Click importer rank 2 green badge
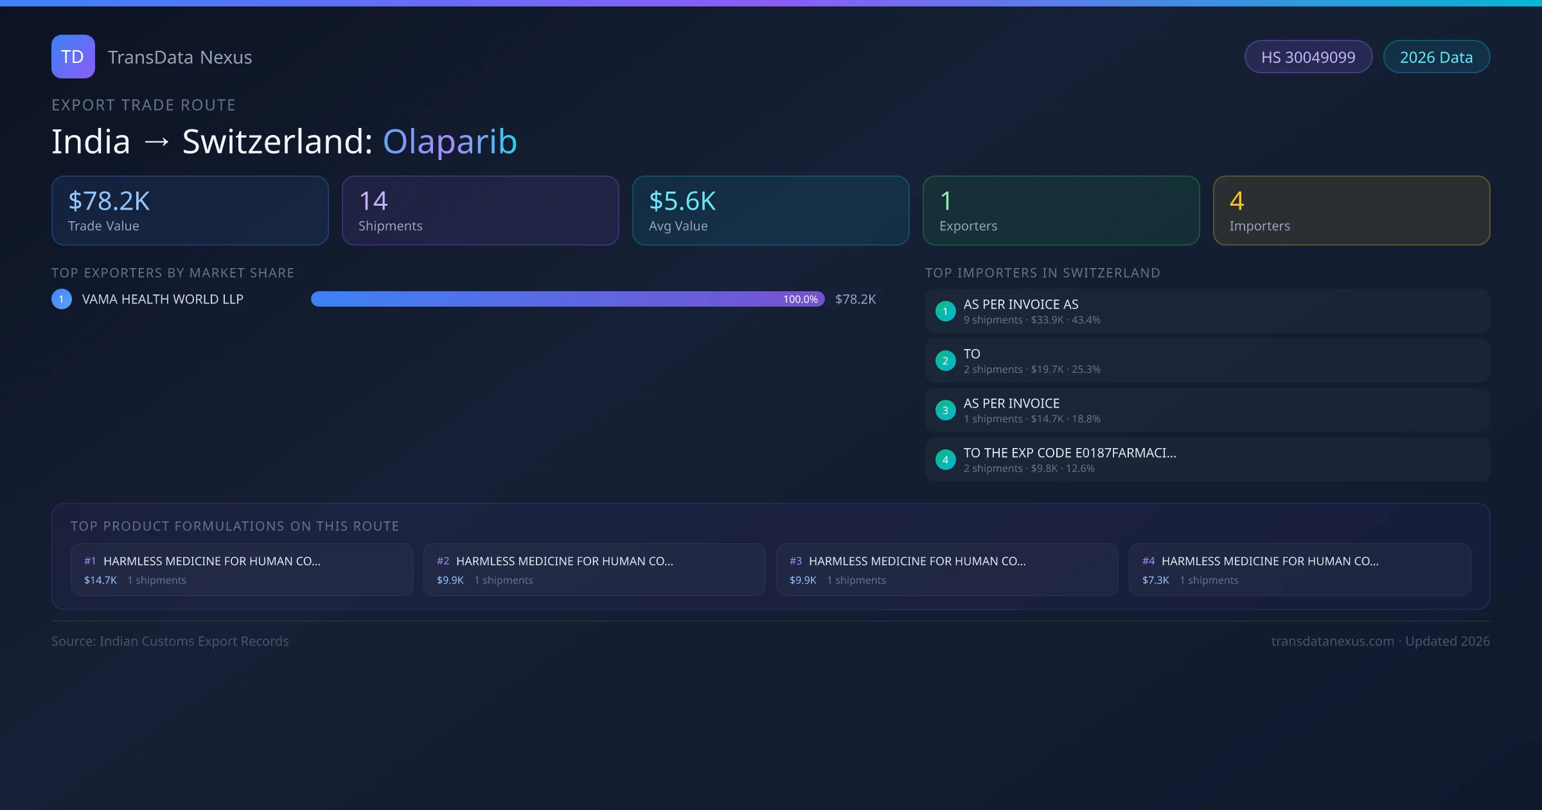Viewport: 1542px width, 810px height. (x=945, y=361)
